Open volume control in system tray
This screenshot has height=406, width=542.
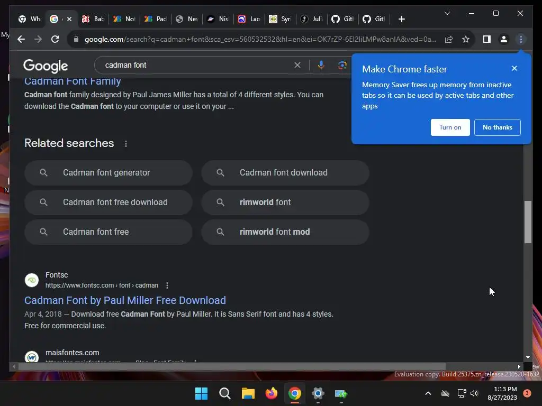(474, 393)
